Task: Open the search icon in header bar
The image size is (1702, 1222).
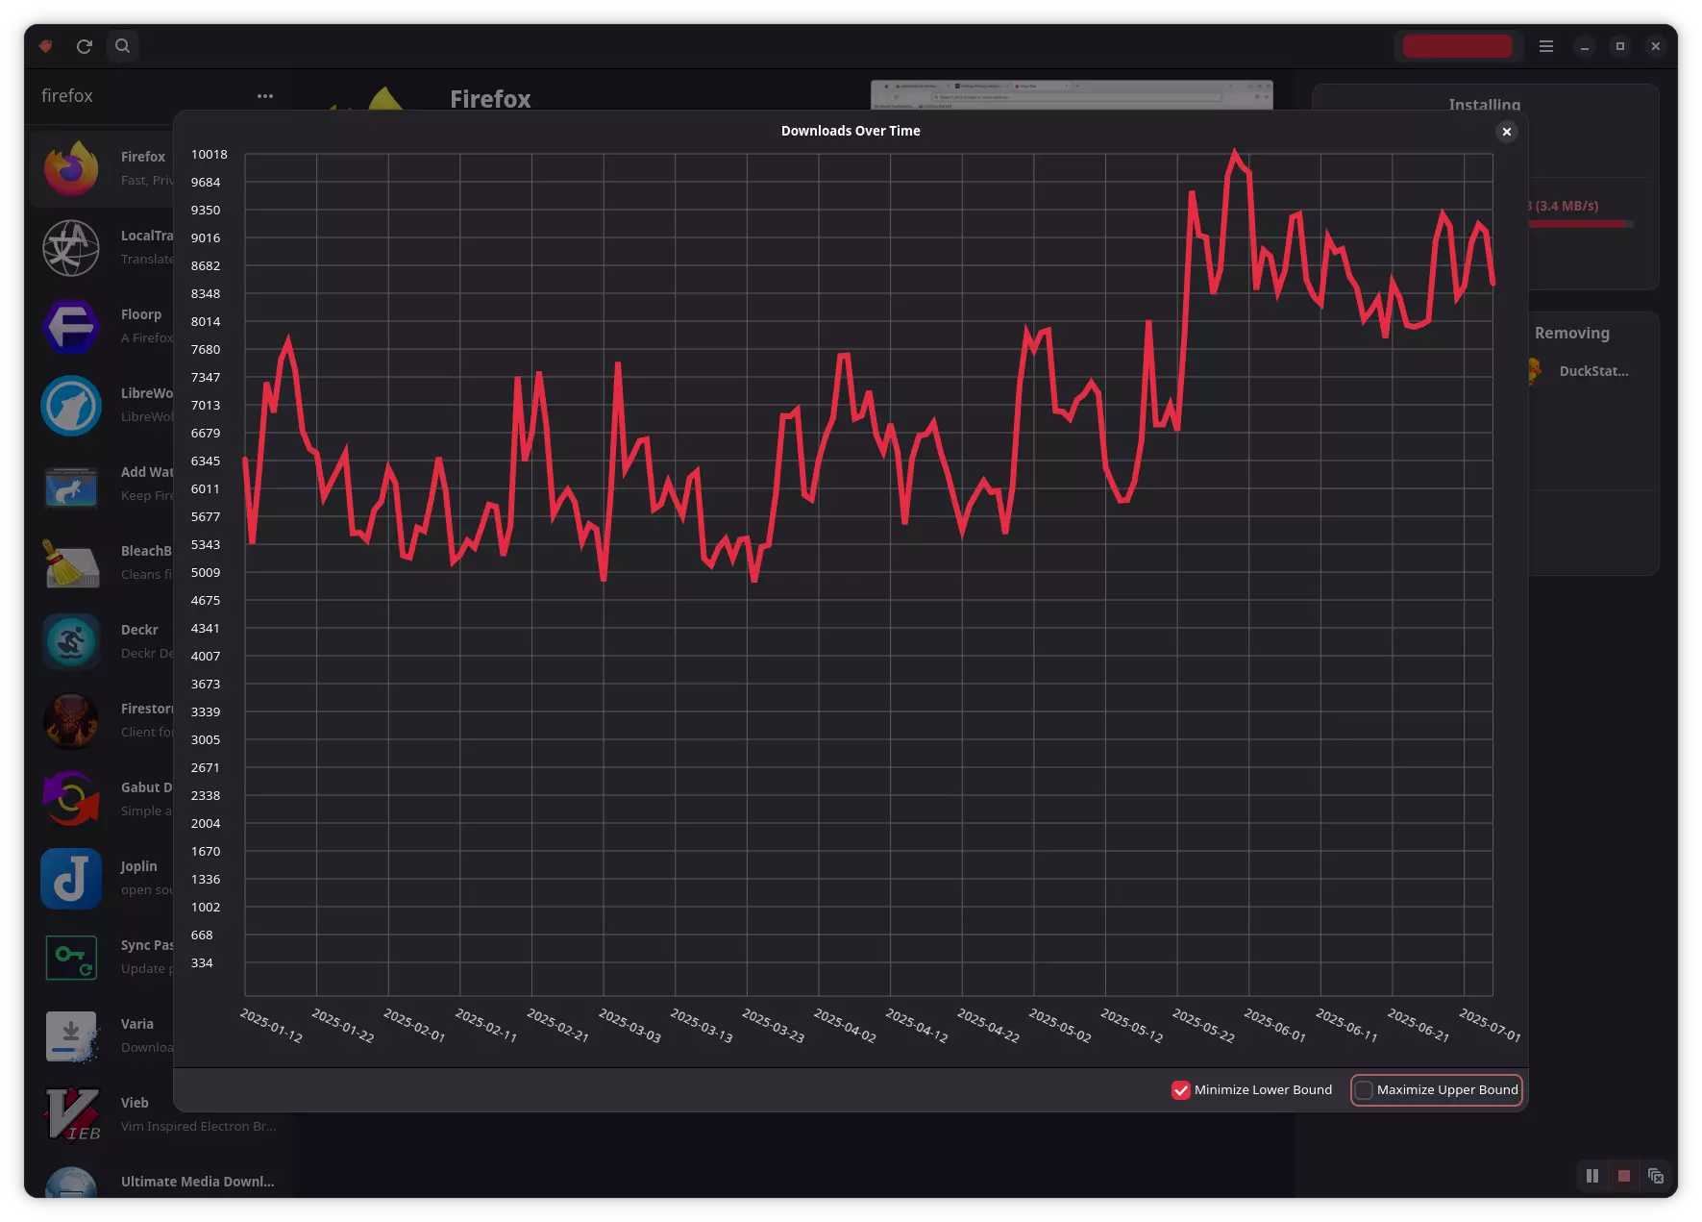Action: 123,46
